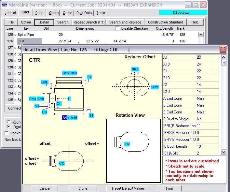Open the File menu
230x192 pixels.
click(x=11, y=22)
